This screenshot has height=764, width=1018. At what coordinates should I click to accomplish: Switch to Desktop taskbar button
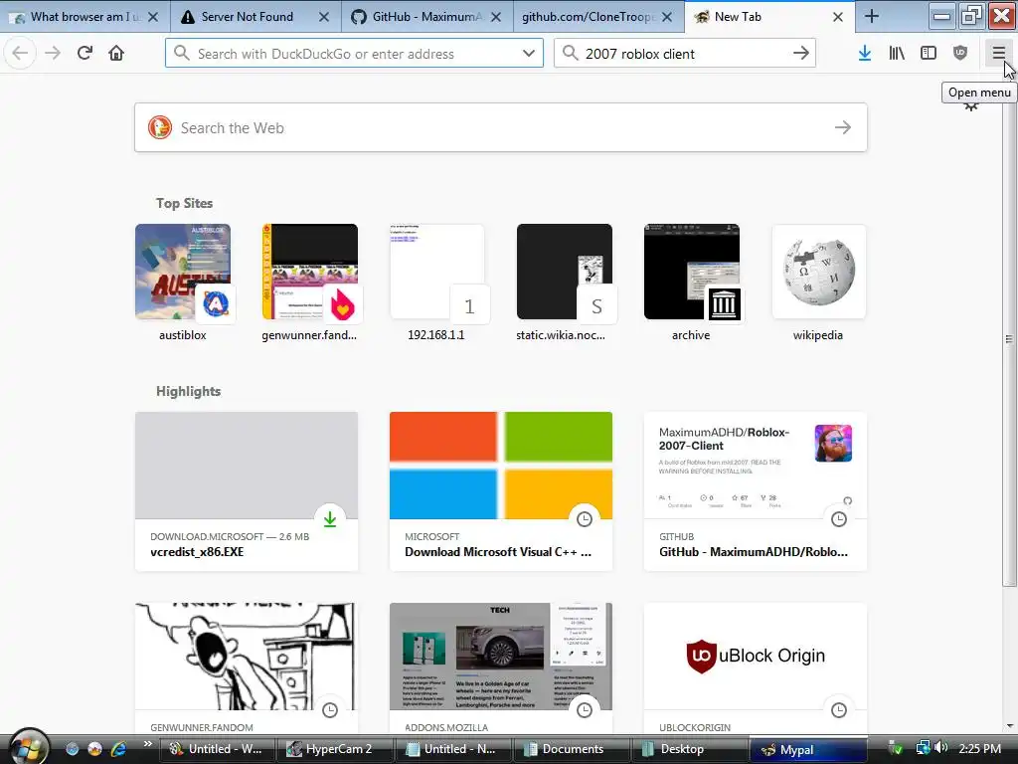(690, 749)
